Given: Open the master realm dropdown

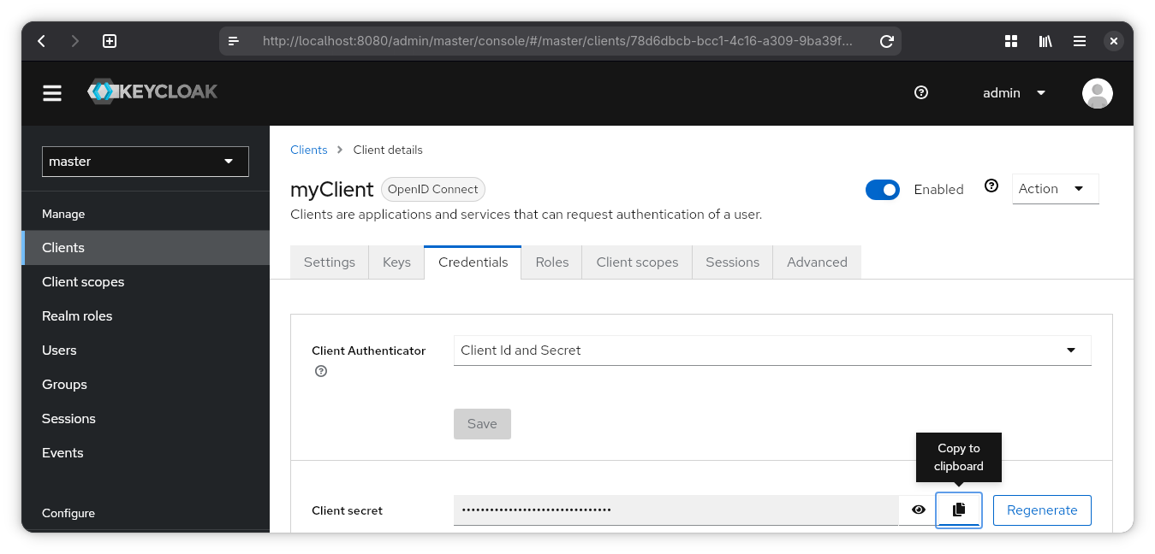Looking at the screenshot, I should tap(146, 162).
